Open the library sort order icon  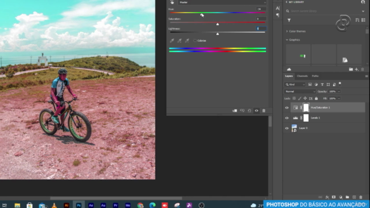pos(357,20)
